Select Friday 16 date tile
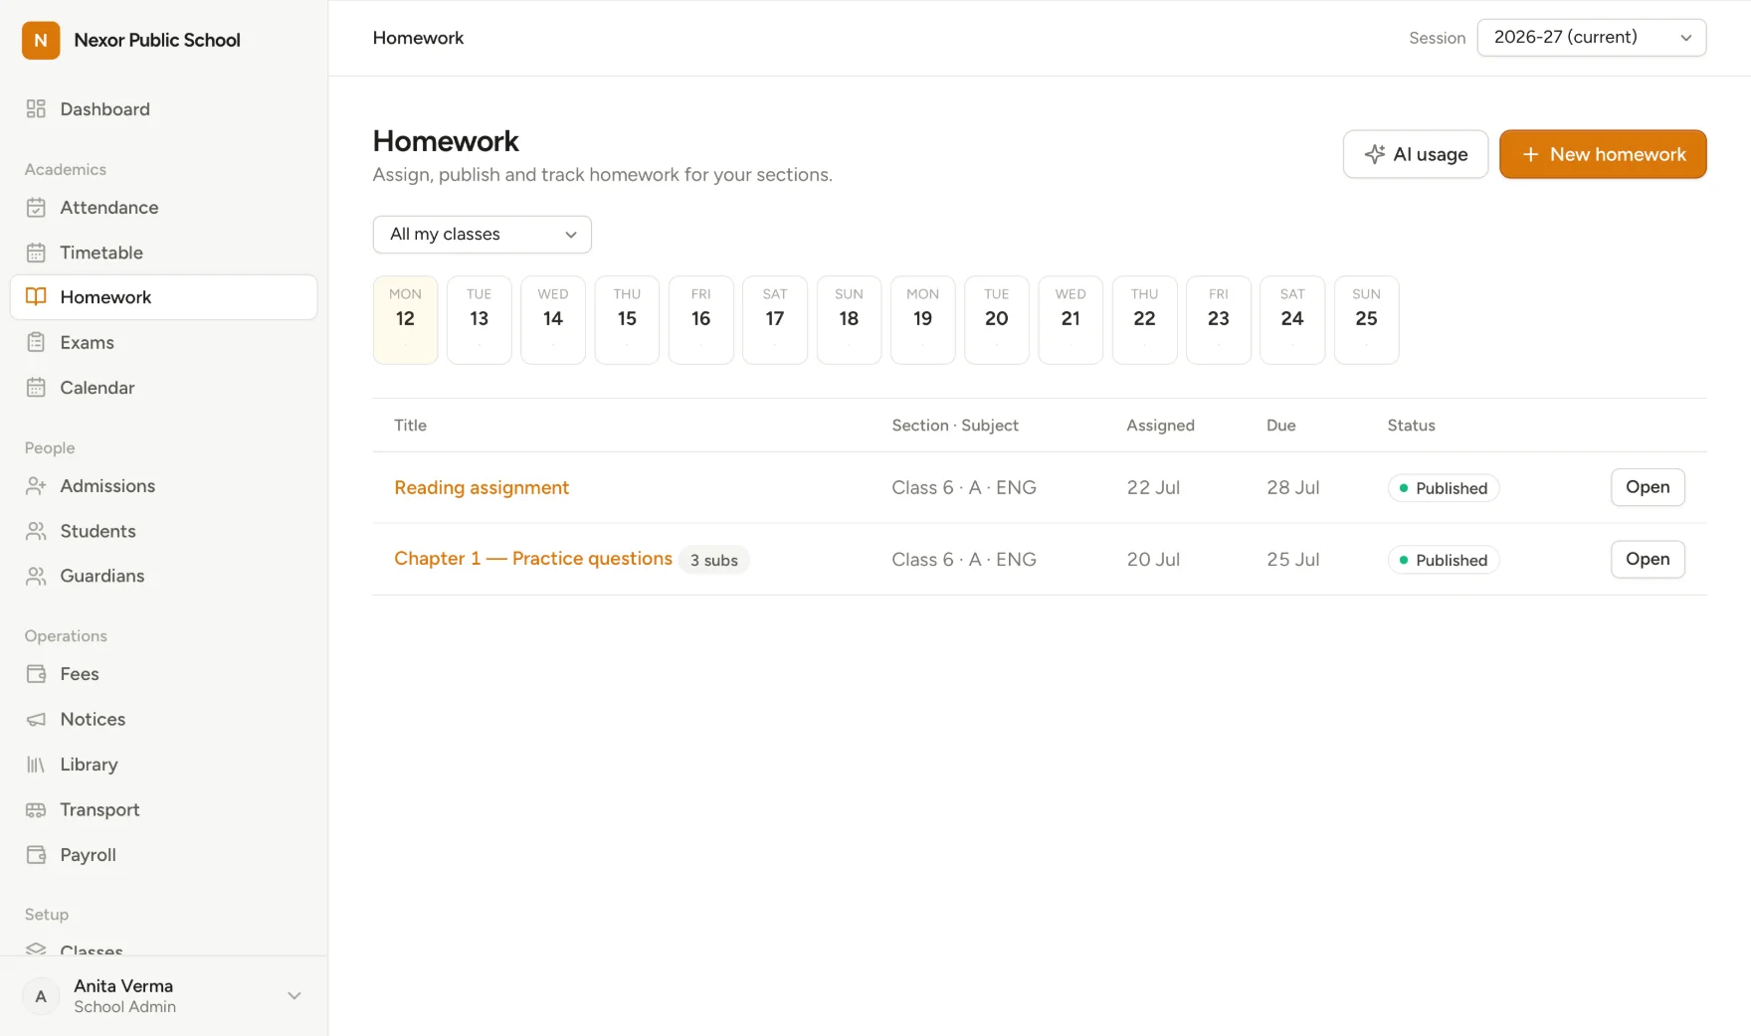The height and width of the screenshot is (1036, 1751). tap(701, 320)
